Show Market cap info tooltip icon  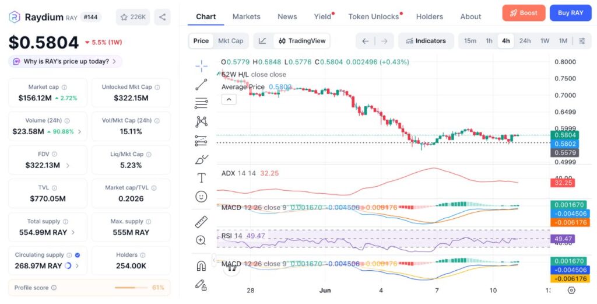(x=64, y=88)
